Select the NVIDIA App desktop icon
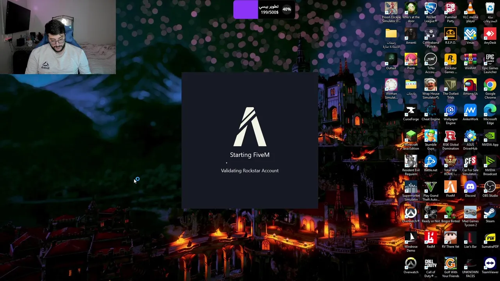The height and width of the screenshot is (281, 500). click(490, 138)
